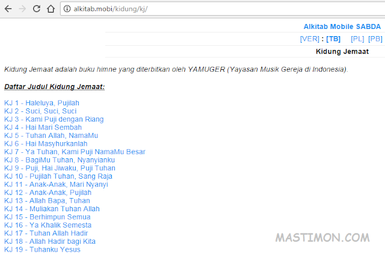Open KJ 1 - Haleluya, Pujilah
Image resolution: width=385 pixels, height=254 pixels.
pos(42,103)
